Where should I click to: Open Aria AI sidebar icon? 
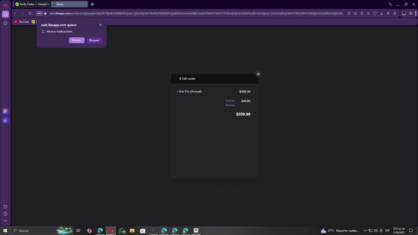click(x=5, y=111)
